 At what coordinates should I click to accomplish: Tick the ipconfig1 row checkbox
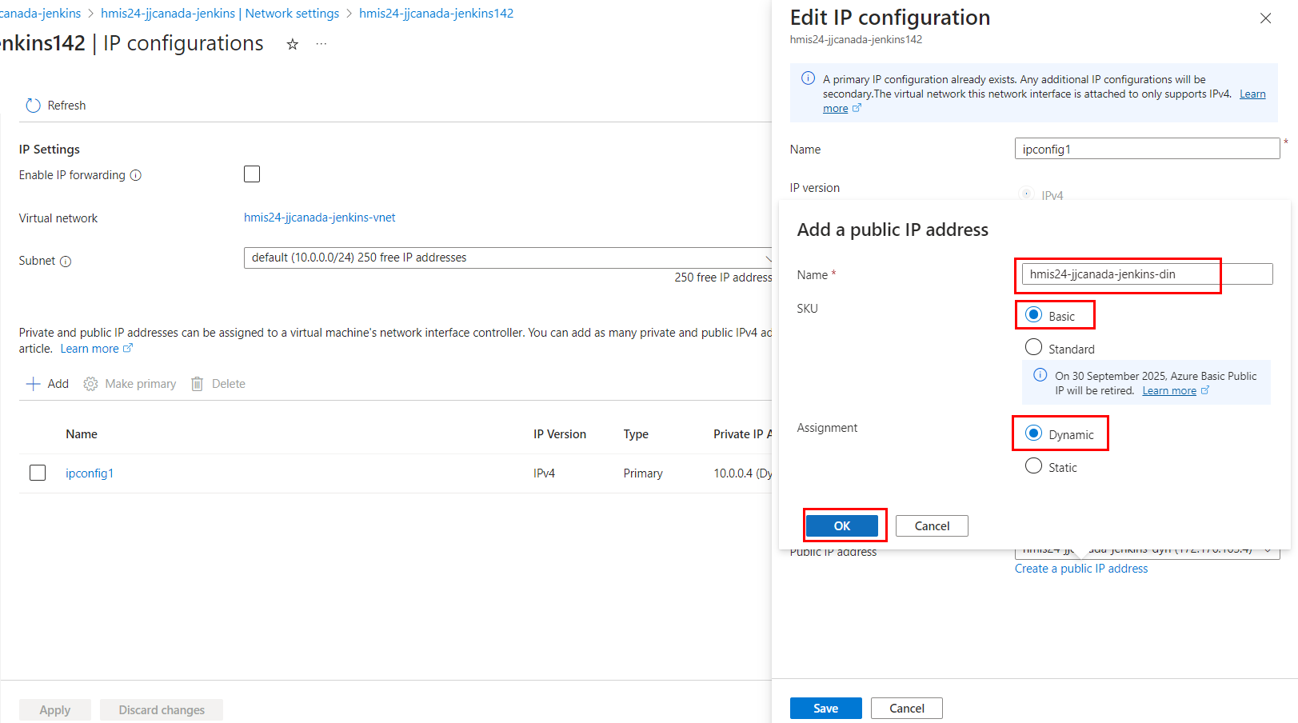[38, 473]
